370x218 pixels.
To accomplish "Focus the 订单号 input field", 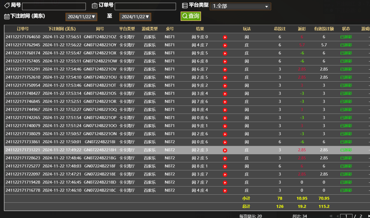I will [145, 6].
